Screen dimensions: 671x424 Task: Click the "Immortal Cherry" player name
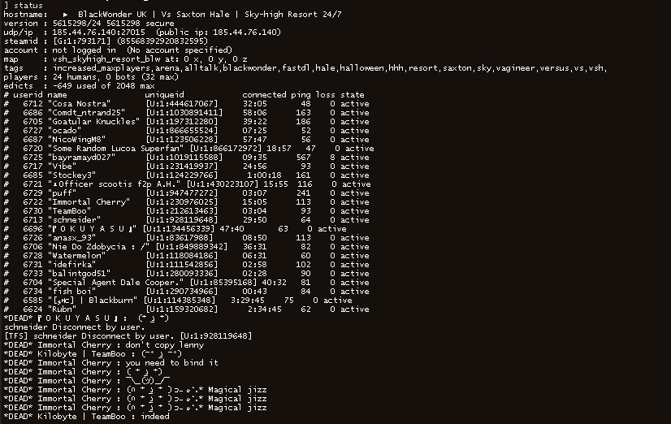(x=89, y=202)
